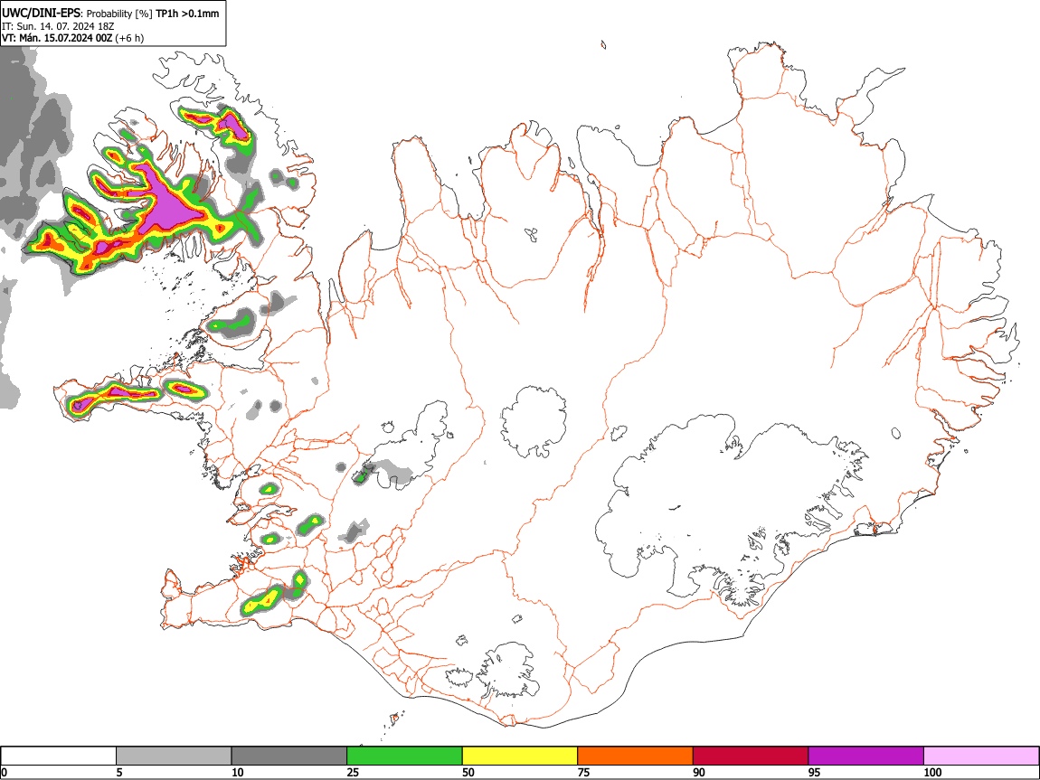Image resolution: width=1040 pixels, height=780 pixels.
Task: Click the 'Probability [%]' label
Action: click(x=119, y=14)
